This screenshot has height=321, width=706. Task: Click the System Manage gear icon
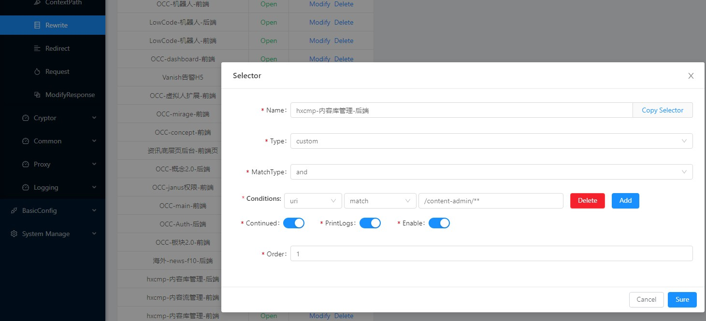pyautogui.click(x=14, y=234)
